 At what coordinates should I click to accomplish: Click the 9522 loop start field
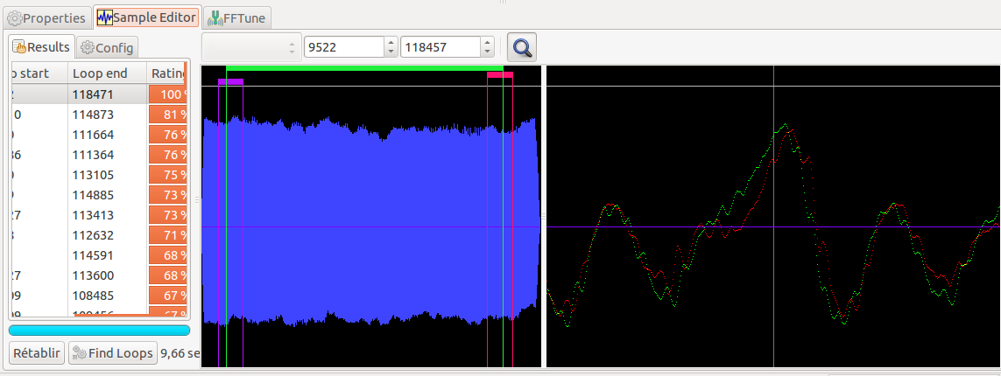(x=345, y=47)
